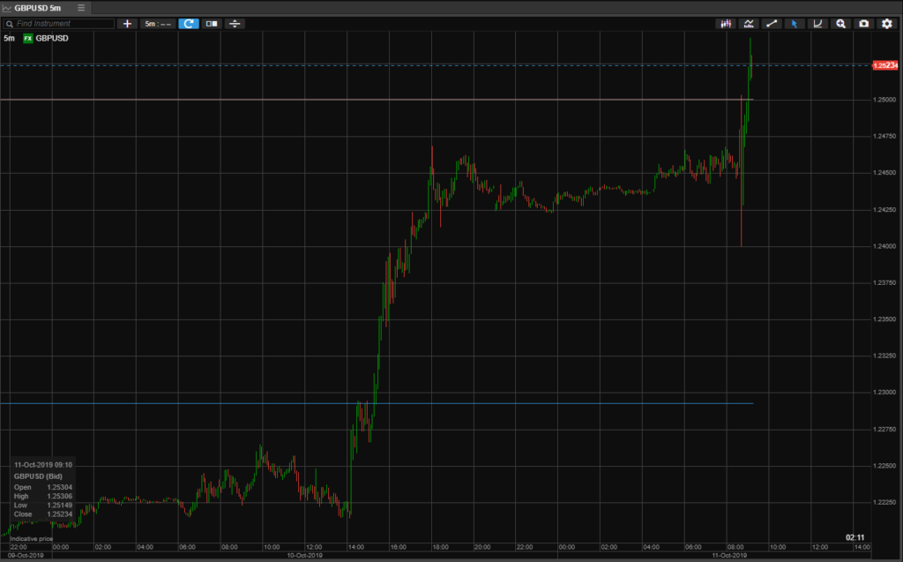Toggle the blue auto-refresh button
Image resolution: width=903 pixels, height=562 pixels.
coord(188,24)
